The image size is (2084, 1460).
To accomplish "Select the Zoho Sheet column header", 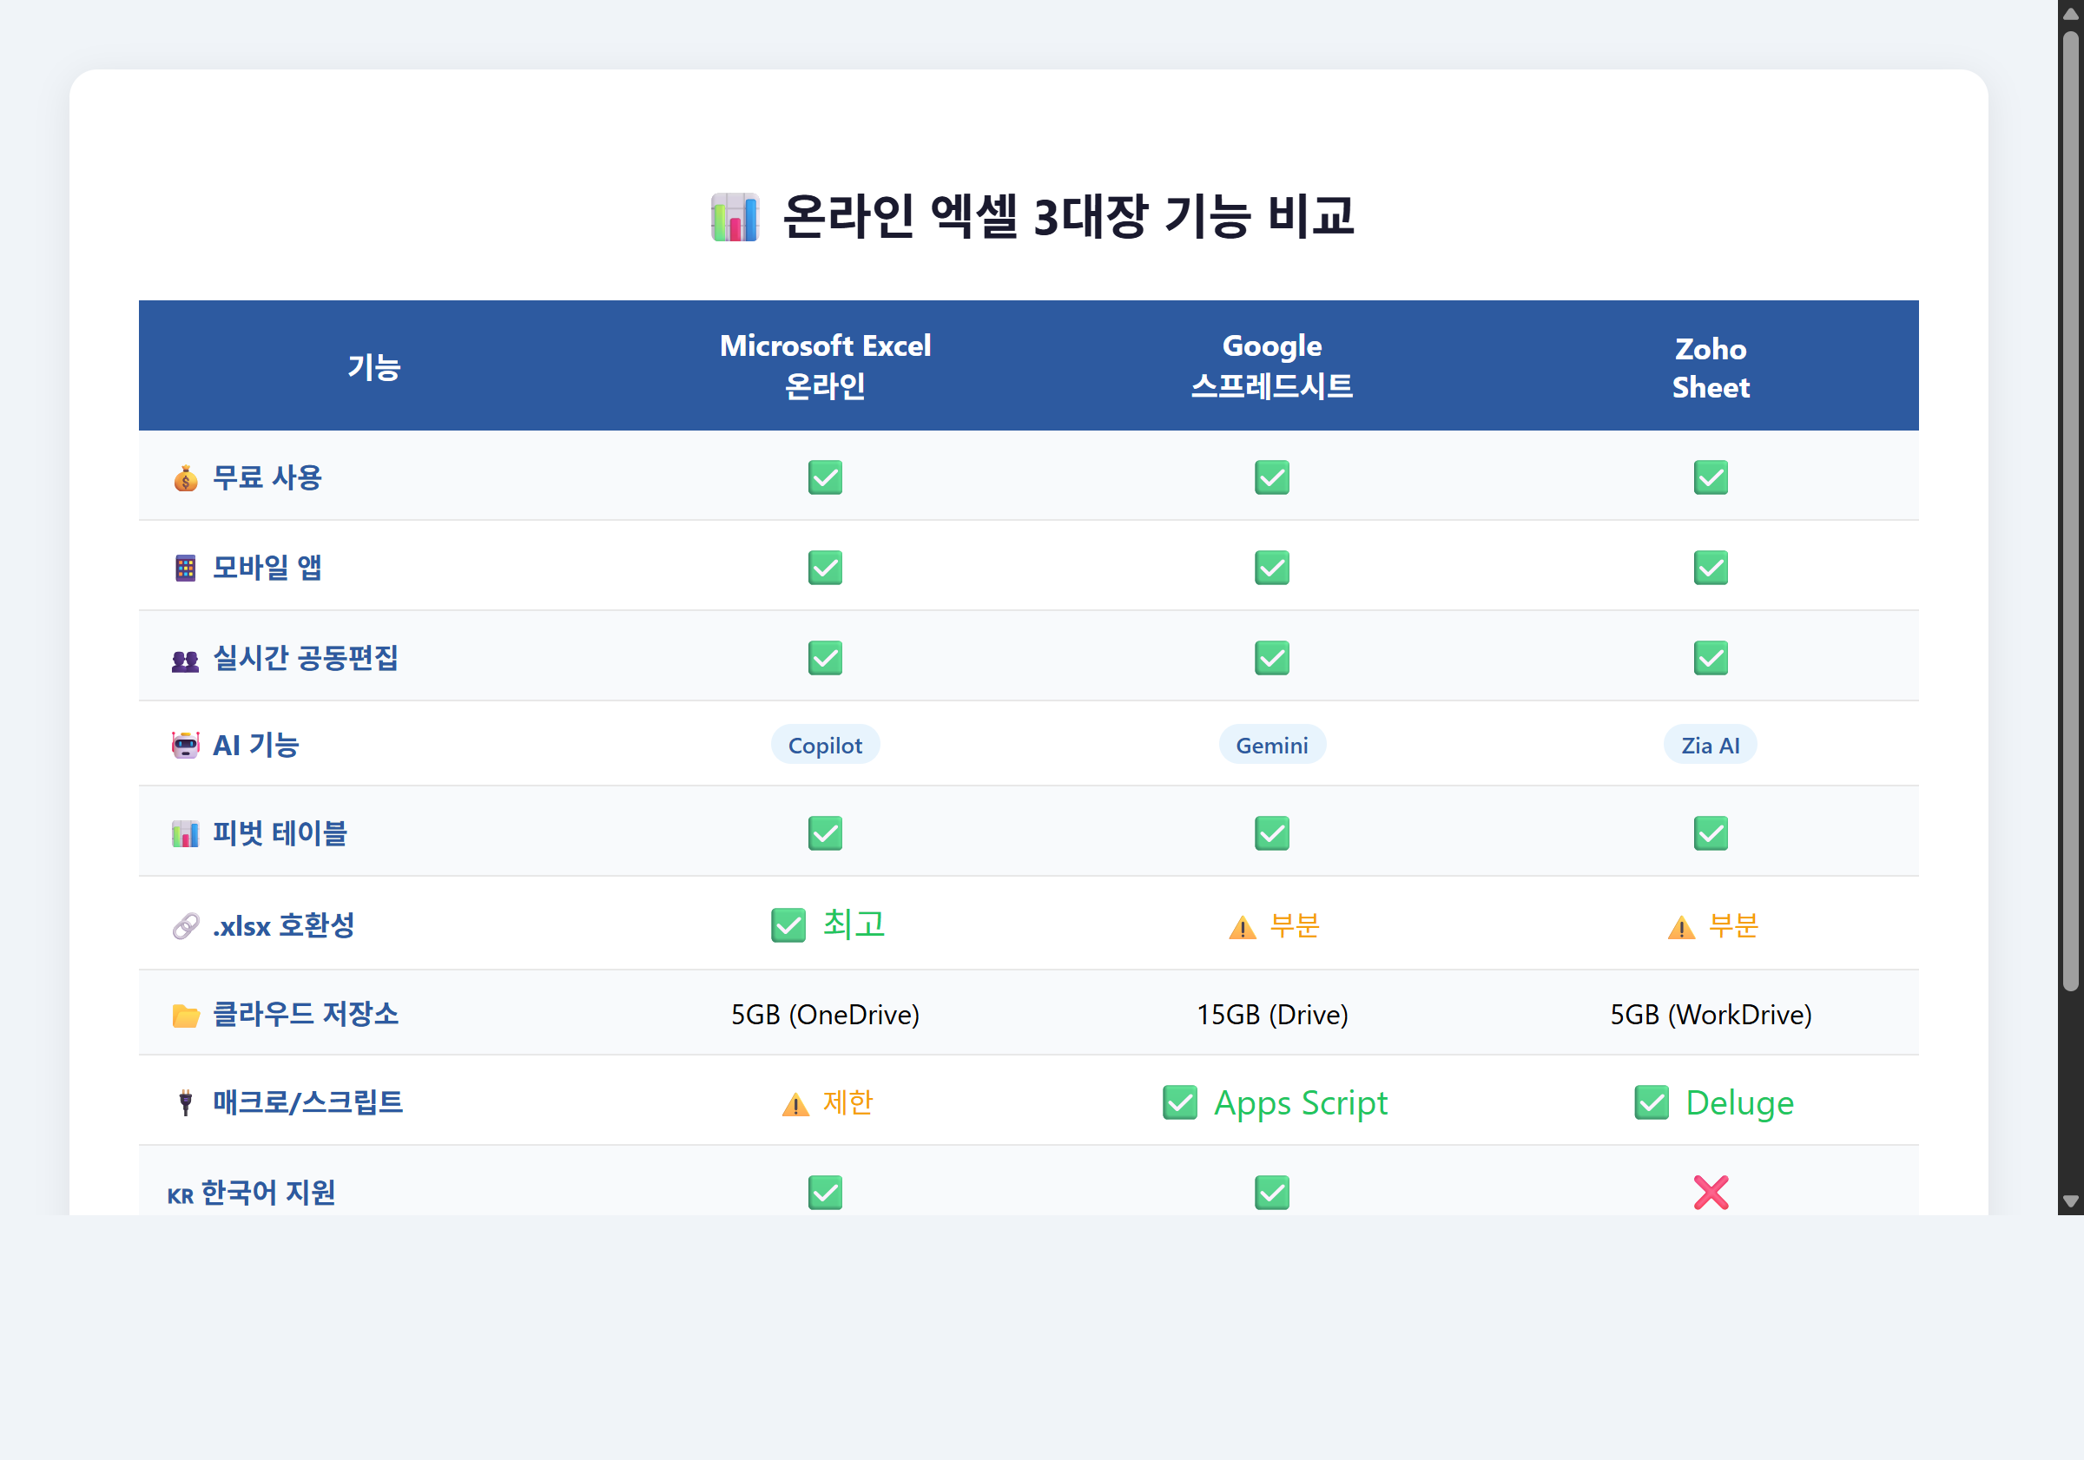I will tap(1710, 365).
